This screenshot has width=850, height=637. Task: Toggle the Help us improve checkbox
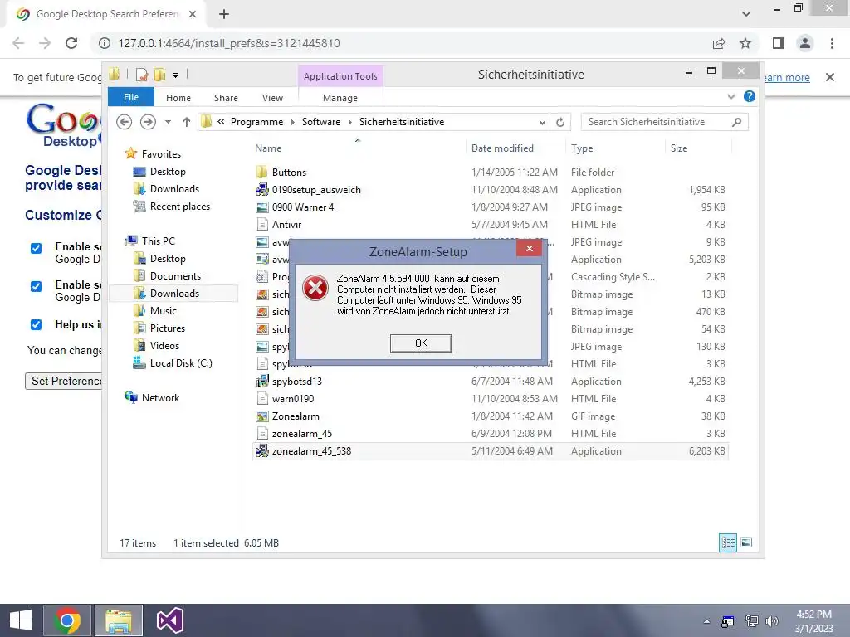[36, 324]
